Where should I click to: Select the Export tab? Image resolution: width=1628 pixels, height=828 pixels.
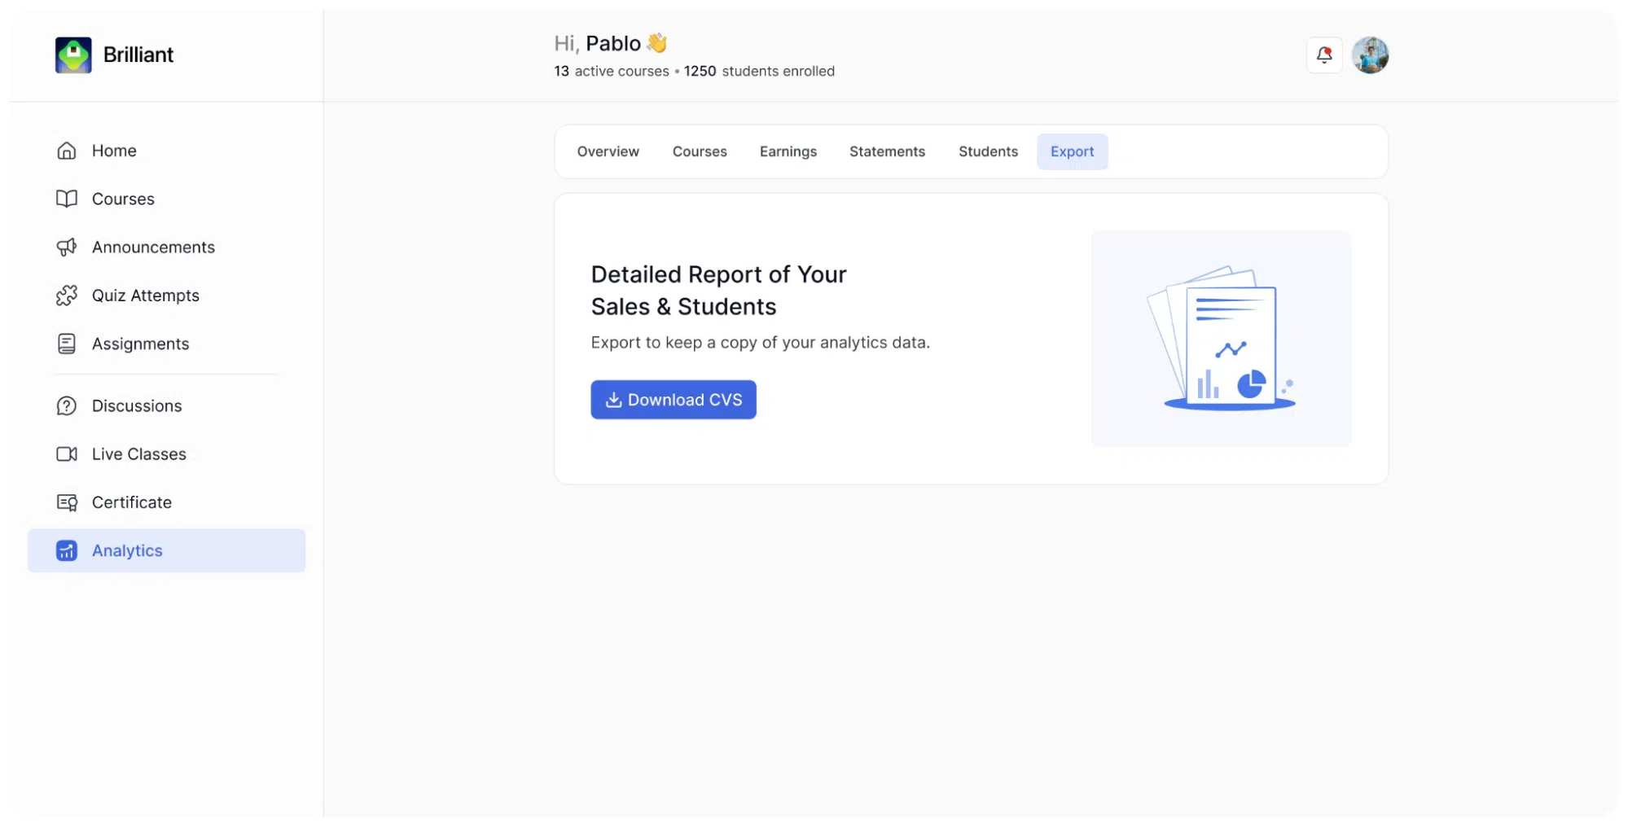pos(1072,151)
